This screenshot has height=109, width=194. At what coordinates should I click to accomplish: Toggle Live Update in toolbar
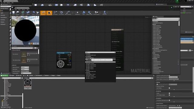tap(61, 13)
